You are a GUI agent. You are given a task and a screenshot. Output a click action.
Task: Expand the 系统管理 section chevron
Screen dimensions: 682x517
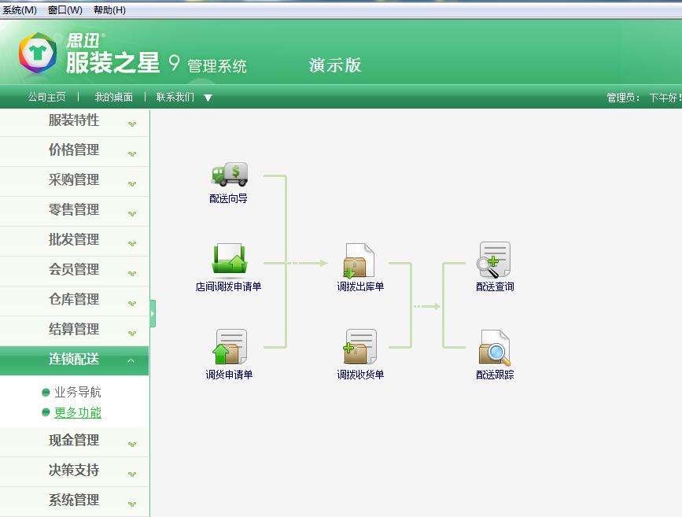[132, 504]
